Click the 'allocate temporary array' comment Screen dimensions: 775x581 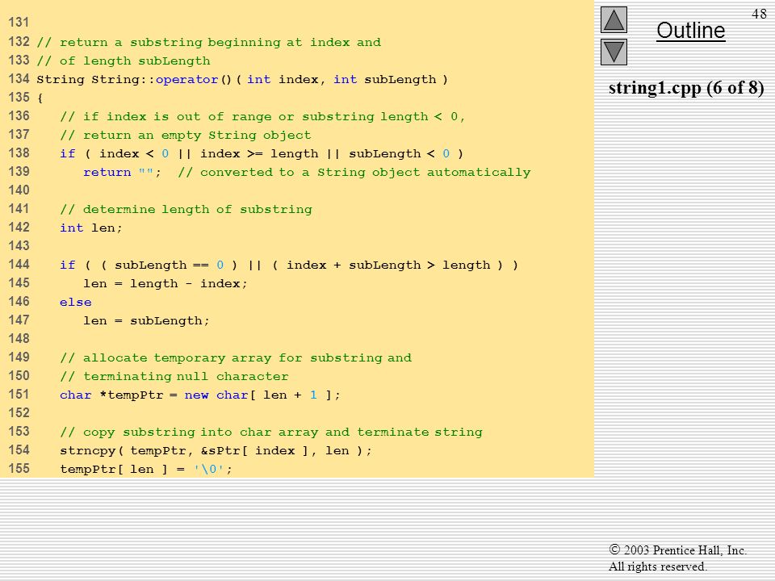(235, 357)
